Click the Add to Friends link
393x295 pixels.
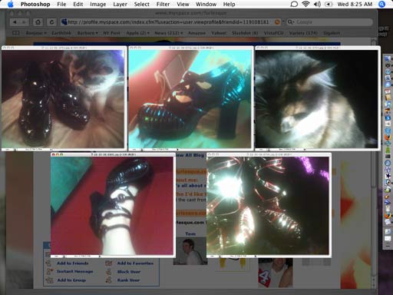(x=73, y=264)
